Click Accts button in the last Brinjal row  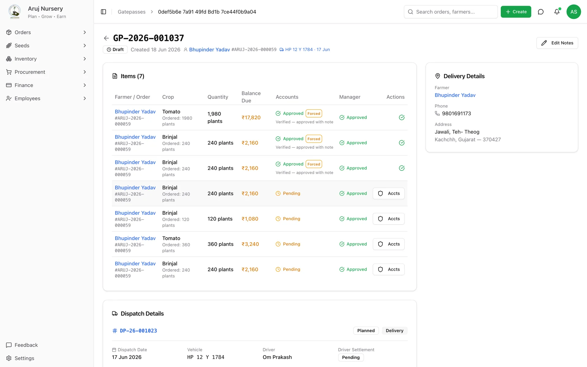pos(388,269)
